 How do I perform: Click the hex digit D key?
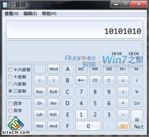68,103
